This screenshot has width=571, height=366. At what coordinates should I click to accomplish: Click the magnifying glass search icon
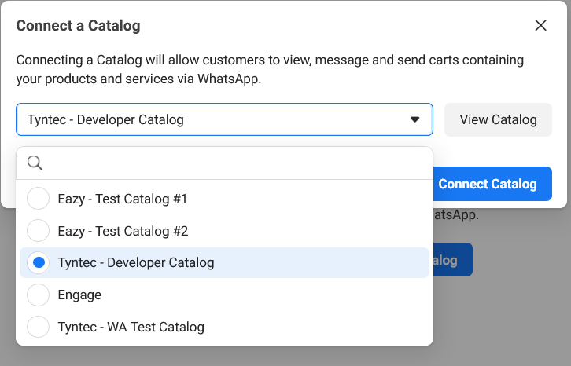(35, 163)
